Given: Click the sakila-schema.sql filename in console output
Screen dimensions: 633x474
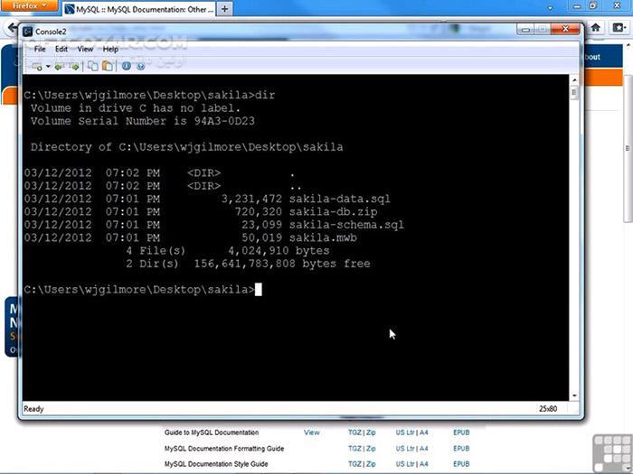Looking at the screenshot, I should (x=346, y=225).
